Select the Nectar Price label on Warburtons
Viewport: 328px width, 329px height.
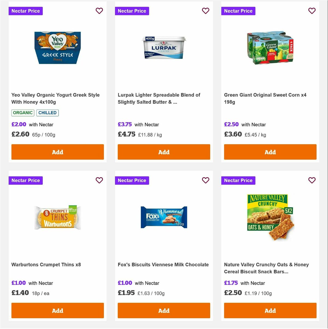click(x=26, y=180)
